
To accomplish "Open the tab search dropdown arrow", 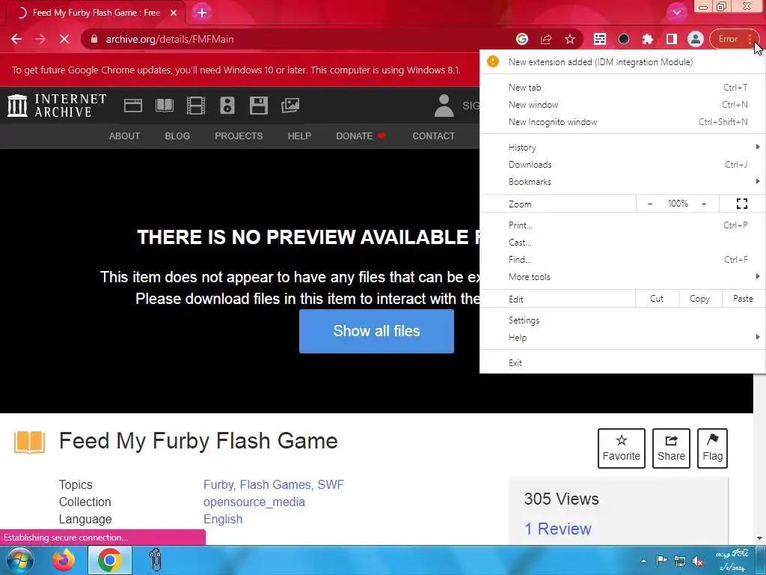I will [x=676, y=13].
